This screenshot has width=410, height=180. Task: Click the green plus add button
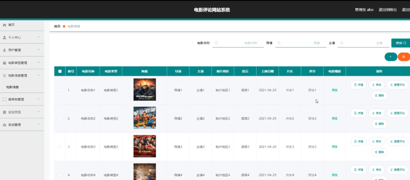(x=391, y=57)
